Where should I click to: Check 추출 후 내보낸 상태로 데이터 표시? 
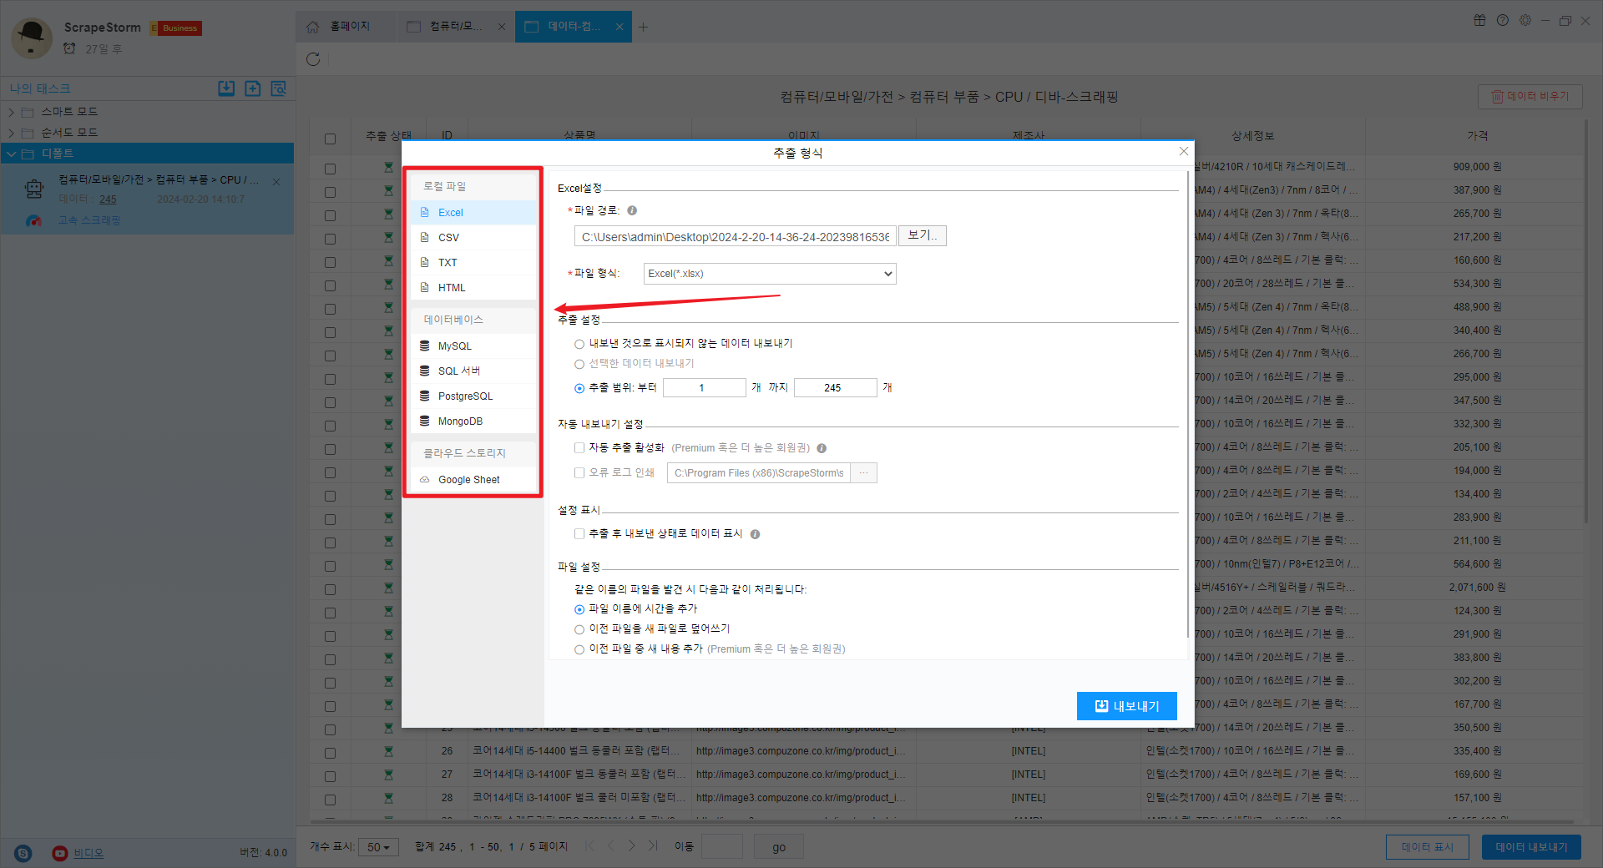click(x=579, y=534)
